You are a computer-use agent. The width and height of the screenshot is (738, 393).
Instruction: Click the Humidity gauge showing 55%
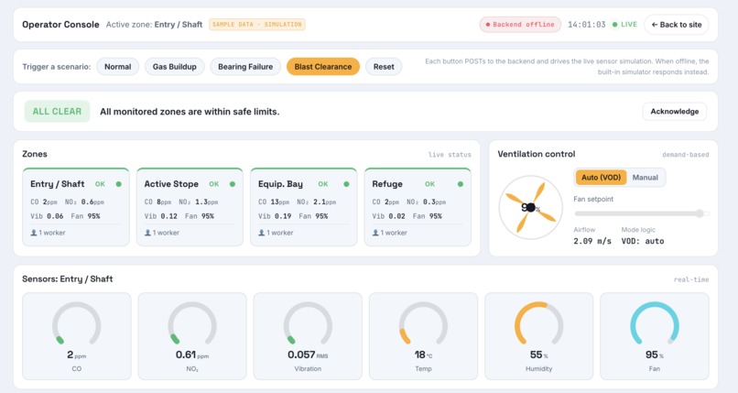(x=539, y=336)
